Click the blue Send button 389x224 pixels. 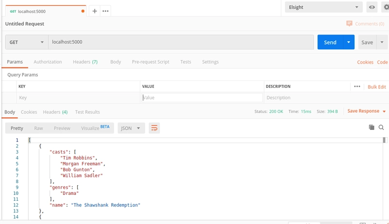[x=330, y=42]
